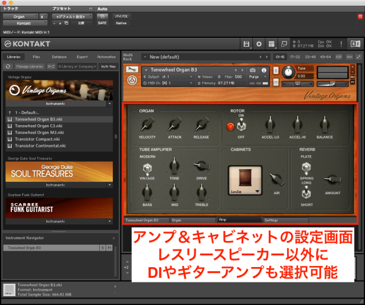The height and width of the screenshot is (305, 365).
Task: Open the Kontakt plugin selector dropdown
Action: [25, 23]
